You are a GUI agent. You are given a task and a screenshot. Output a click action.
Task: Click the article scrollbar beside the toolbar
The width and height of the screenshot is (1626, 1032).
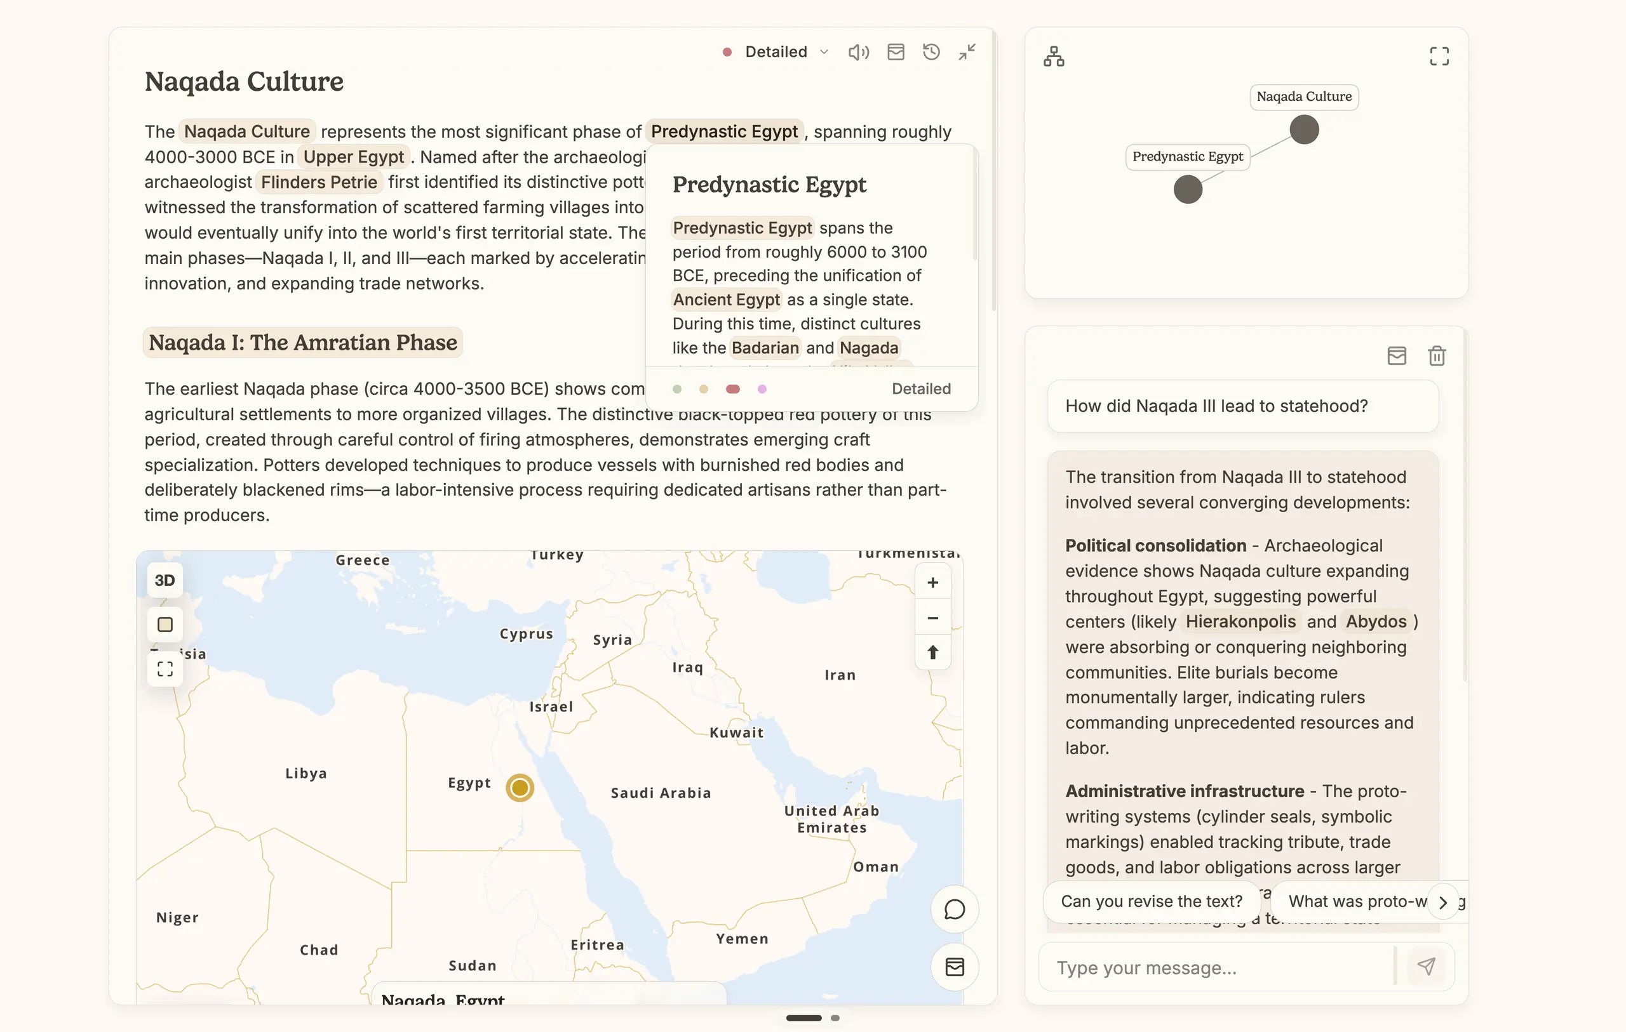click(994, 172)
